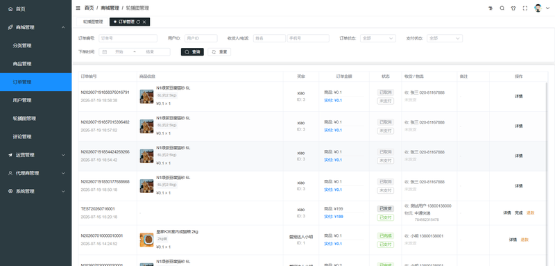Select 订单管理 in the sidebar
This screenshot has height=266, width=555.
click(x=36, y=82)
